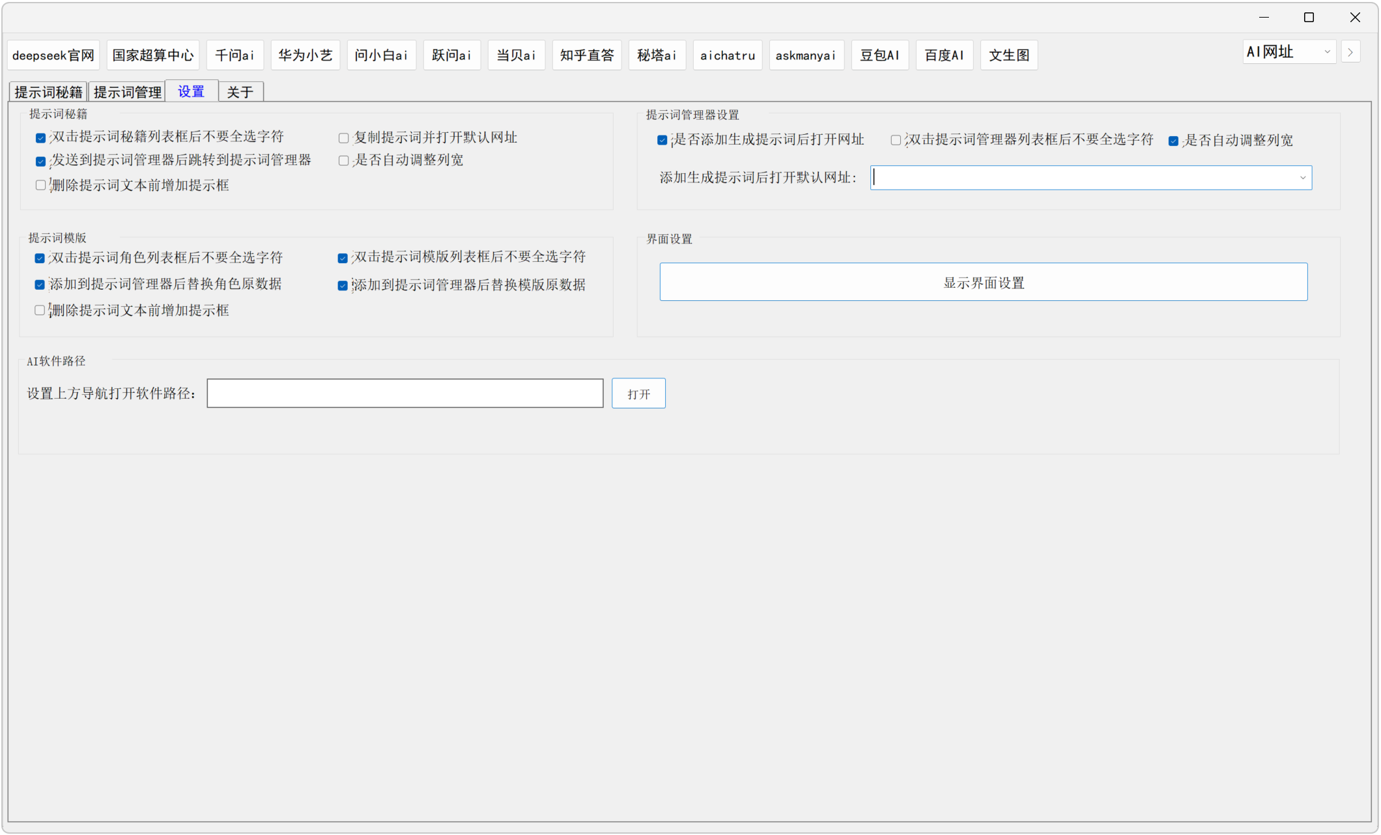This screenshot has width=1381, height=835.
Task: Open the askmanyai shortcut
Action: [x=806, y=55]
